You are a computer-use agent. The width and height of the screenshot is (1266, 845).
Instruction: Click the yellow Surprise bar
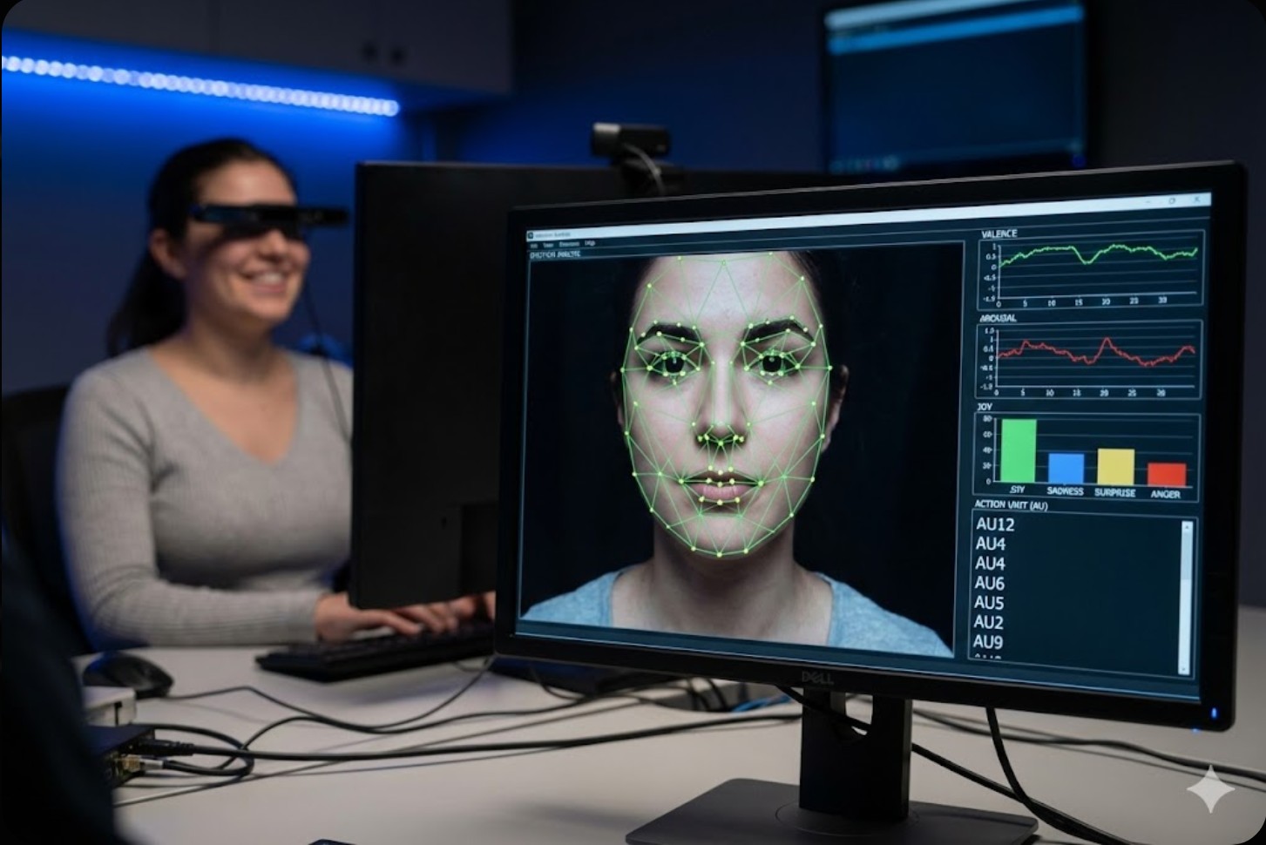[x=1115, y=467]
